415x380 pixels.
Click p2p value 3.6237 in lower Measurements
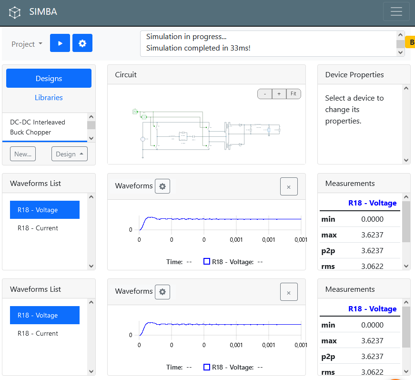point(372,357)
